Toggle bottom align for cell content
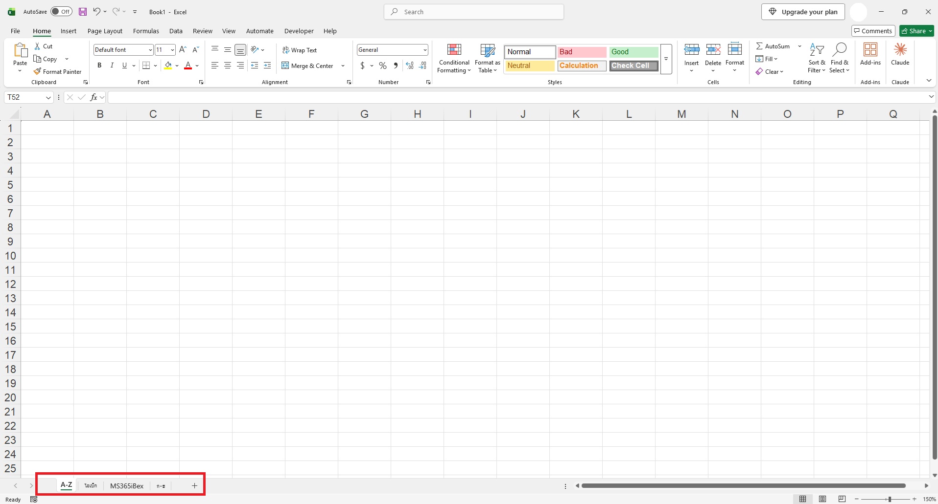The image size is (938, 504). [240, 49]
